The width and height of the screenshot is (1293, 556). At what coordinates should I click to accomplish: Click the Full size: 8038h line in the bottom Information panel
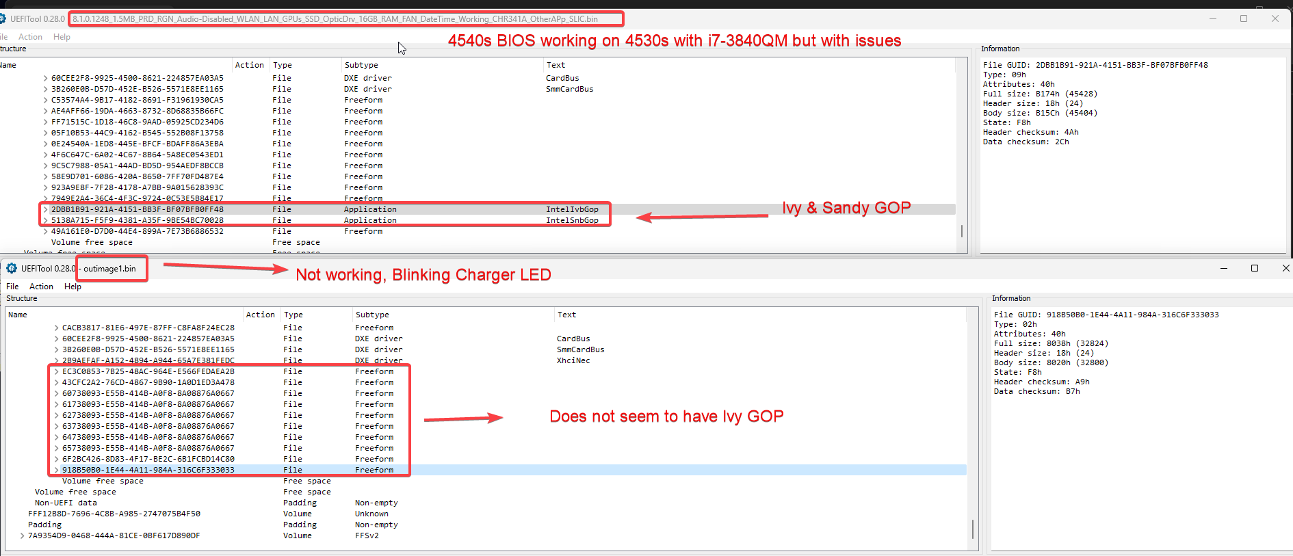[1051, 343]
